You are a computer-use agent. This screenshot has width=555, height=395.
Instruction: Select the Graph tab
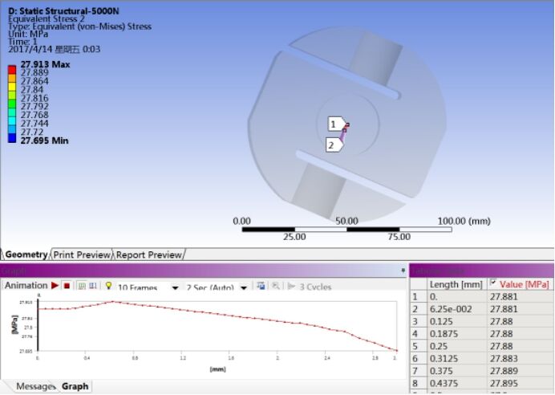[75, 386]
